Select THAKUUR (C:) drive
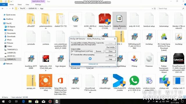 pyautogui.click(x=11, y=49)
